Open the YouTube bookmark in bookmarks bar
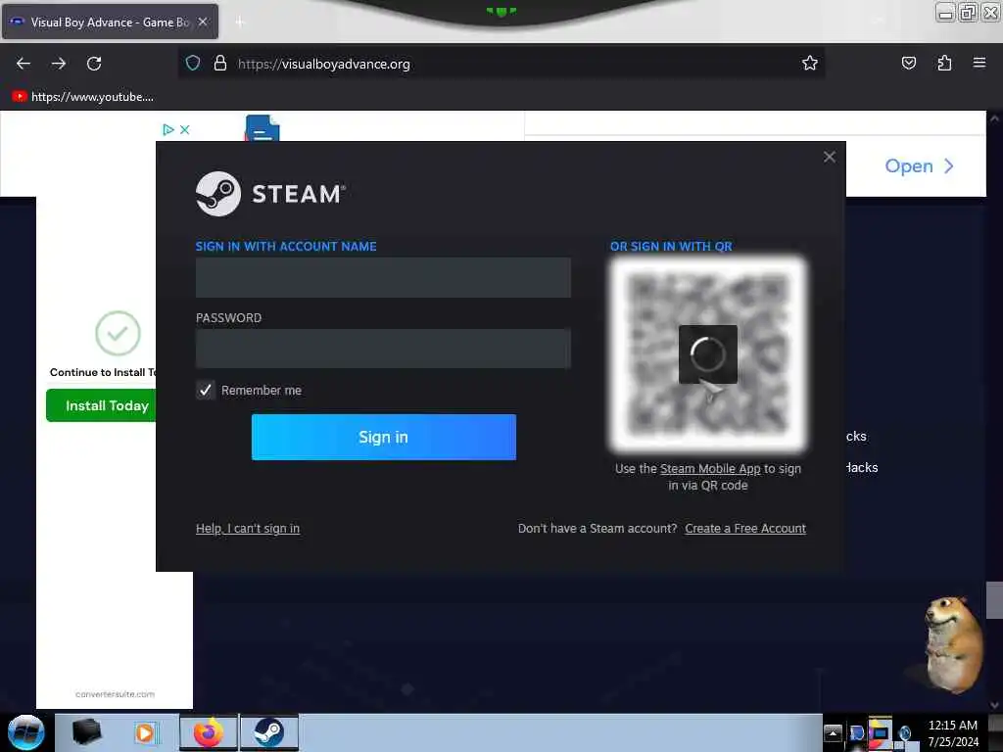 tap(83, 97)
